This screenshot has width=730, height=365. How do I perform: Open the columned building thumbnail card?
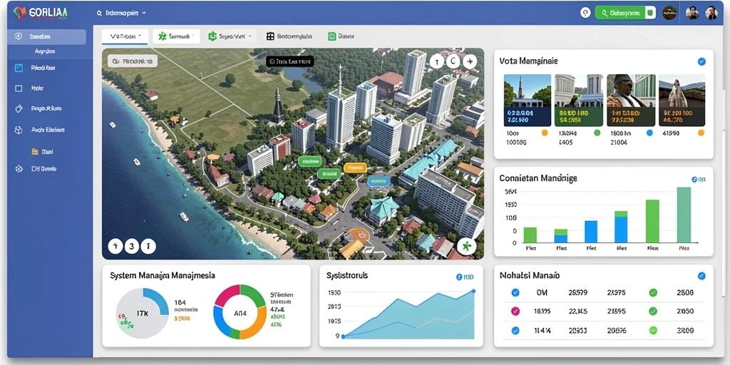point(579,100)
